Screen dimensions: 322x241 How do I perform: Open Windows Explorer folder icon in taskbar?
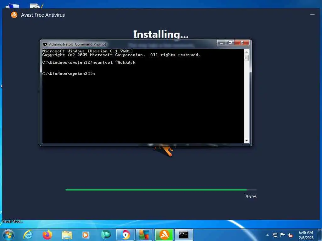tap(67, 235)
